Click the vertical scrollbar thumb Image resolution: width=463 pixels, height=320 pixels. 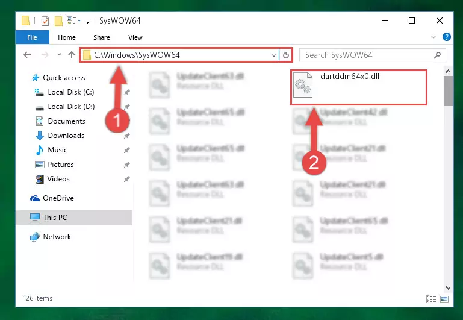[x=448, y=91]
